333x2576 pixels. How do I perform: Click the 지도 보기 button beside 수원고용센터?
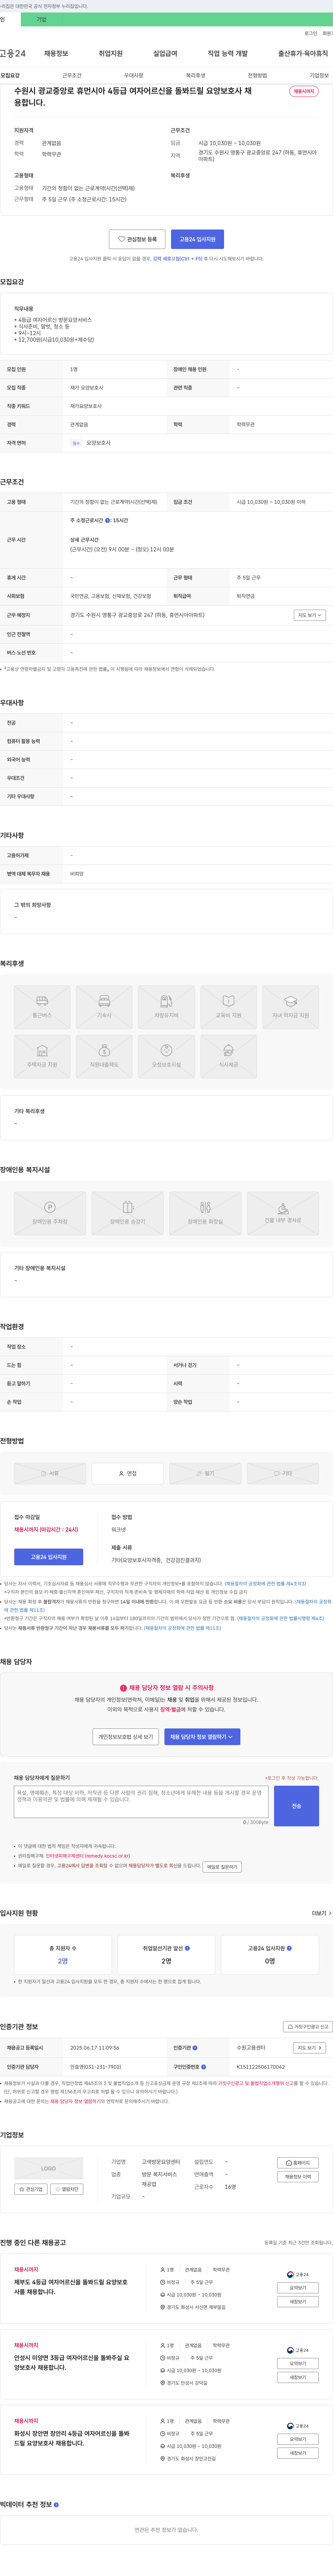coord(309,2048)
